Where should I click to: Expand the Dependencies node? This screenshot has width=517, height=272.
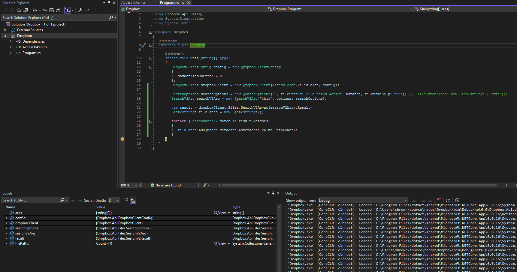(x=11, y=41)
